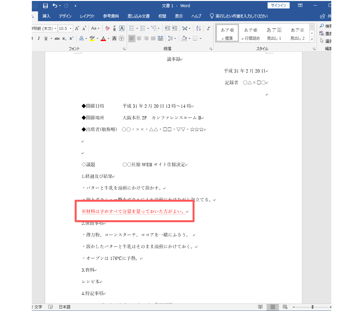Go to the 参考資料 tab
This screenshot has height=311, width=353.
[x=111, y=16]
